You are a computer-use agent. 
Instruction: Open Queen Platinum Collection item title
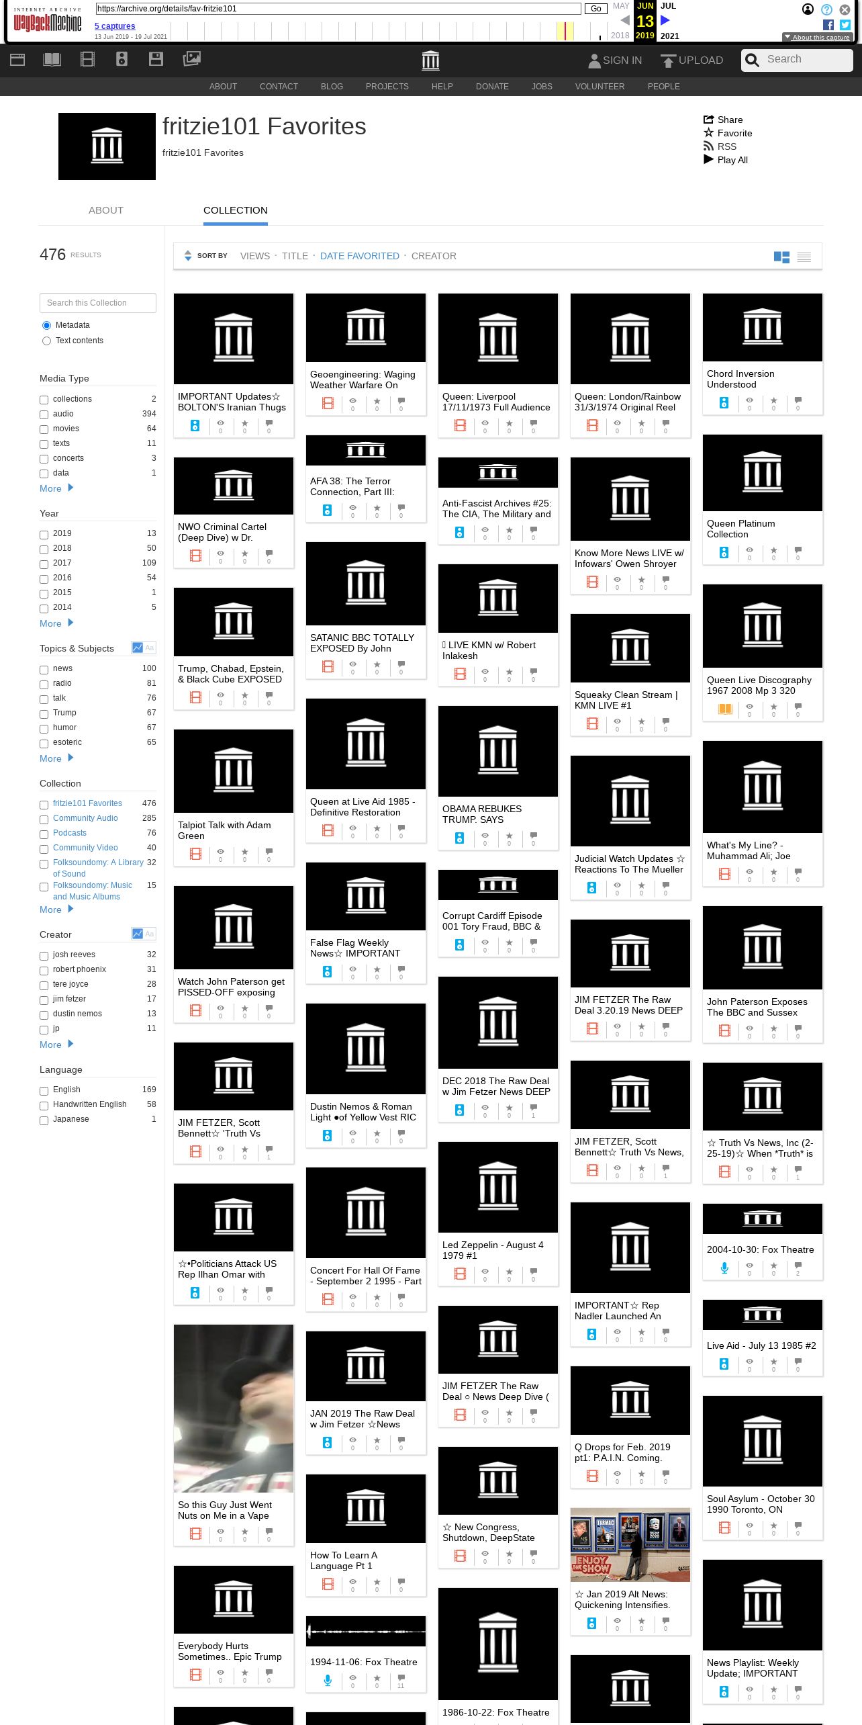click(741, 529)
